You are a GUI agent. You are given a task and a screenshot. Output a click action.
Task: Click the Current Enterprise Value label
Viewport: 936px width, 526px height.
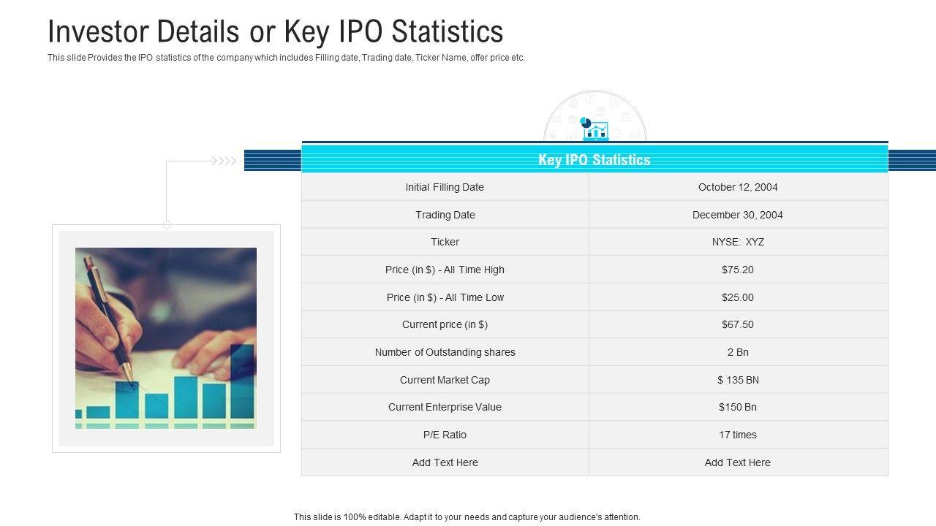[x=445, y=407]
